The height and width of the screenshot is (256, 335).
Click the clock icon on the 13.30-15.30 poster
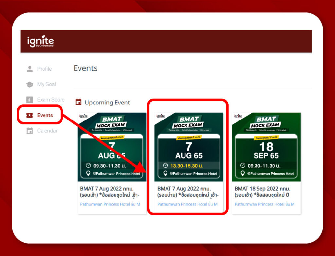pyautogui.click(x=165, y=165)
